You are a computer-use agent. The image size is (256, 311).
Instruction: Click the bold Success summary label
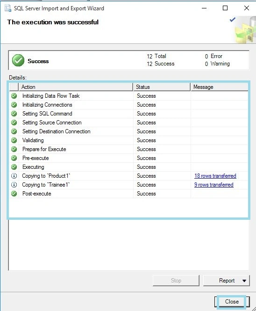[x=38, y=61]
